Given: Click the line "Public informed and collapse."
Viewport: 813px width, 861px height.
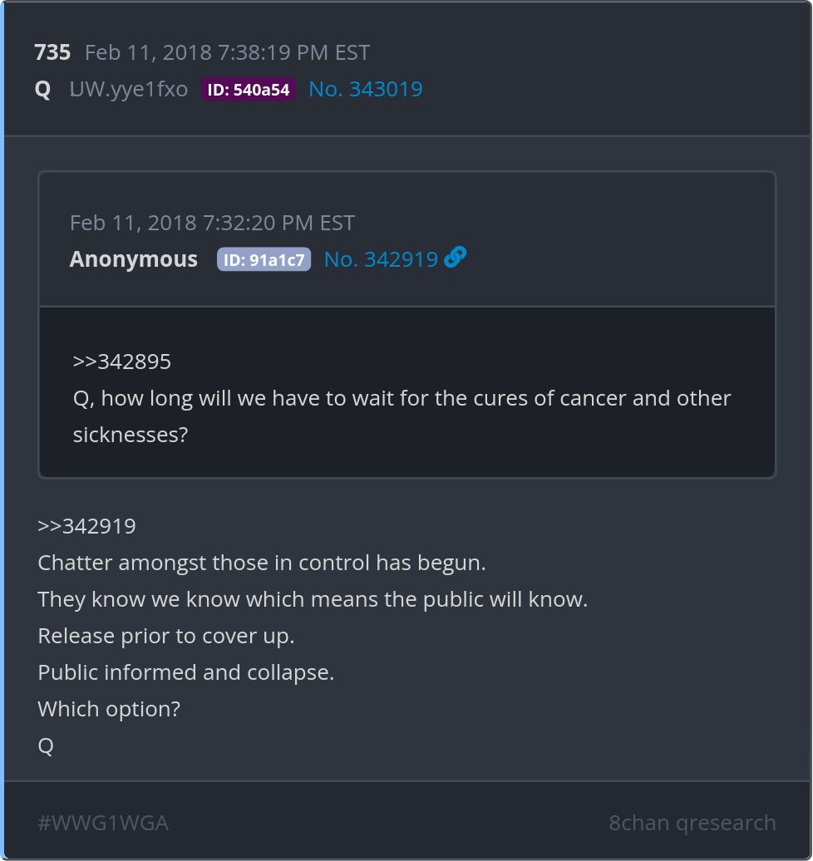Looking at the screenshot, I should tap(185, 672).
